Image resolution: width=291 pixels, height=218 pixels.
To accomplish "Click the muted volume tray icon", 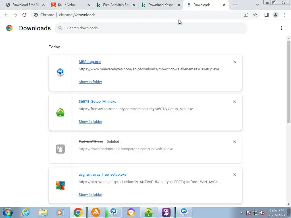I will point(262,213).
